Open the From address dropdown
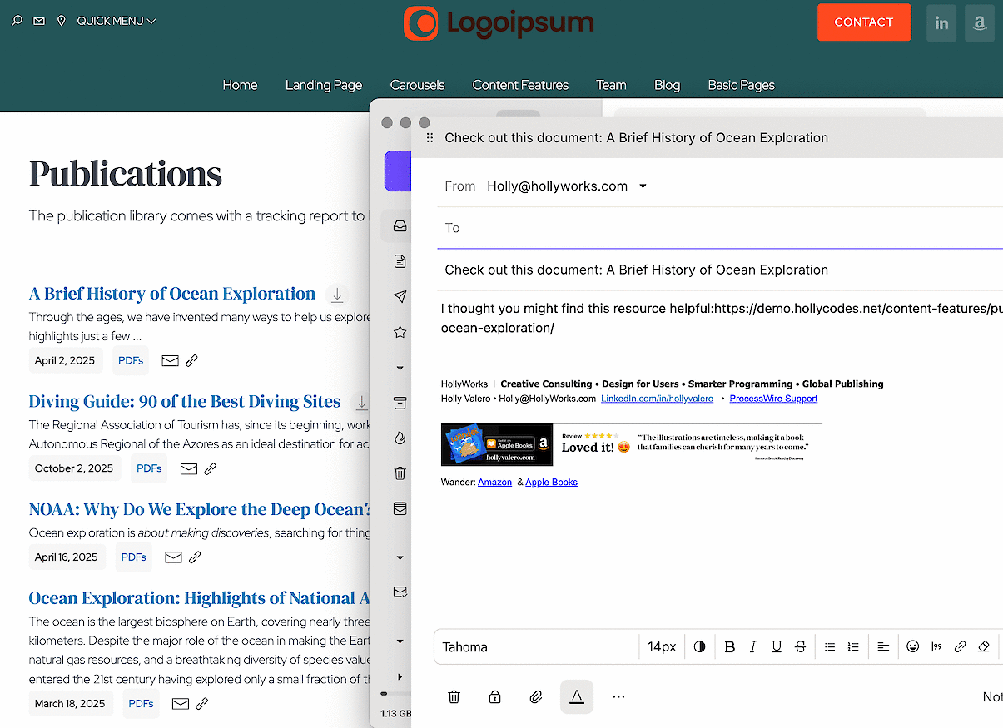 coord(643,186)
